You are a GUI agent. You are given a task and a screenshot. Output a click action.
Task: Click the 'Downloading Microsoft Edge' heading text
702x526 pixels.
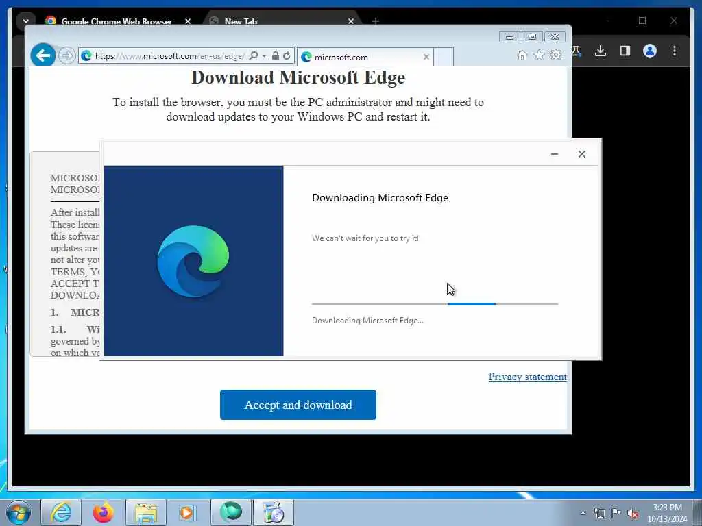coord(380,198)
